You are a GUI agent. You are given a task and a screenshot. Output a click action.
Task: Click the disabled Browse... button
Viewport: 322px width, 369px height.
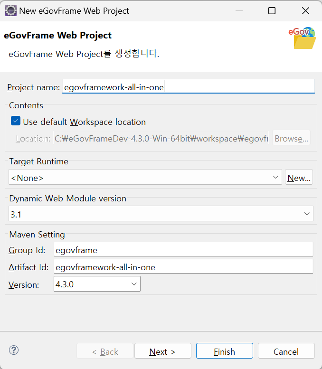[x=291, y=139]
